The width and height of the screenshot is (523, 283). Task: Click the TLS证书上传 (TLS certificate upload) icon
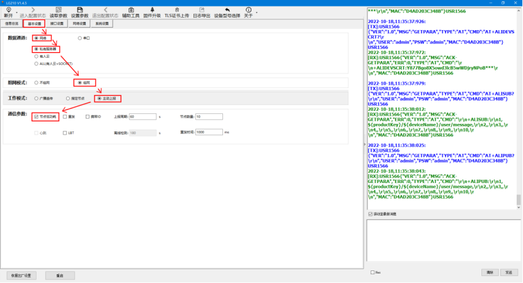click(176, 11)
